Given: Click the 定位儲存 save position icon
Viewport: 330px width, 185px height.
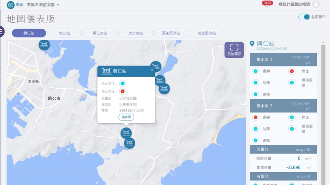Looking at the screenshot, I should pos(234,50).
